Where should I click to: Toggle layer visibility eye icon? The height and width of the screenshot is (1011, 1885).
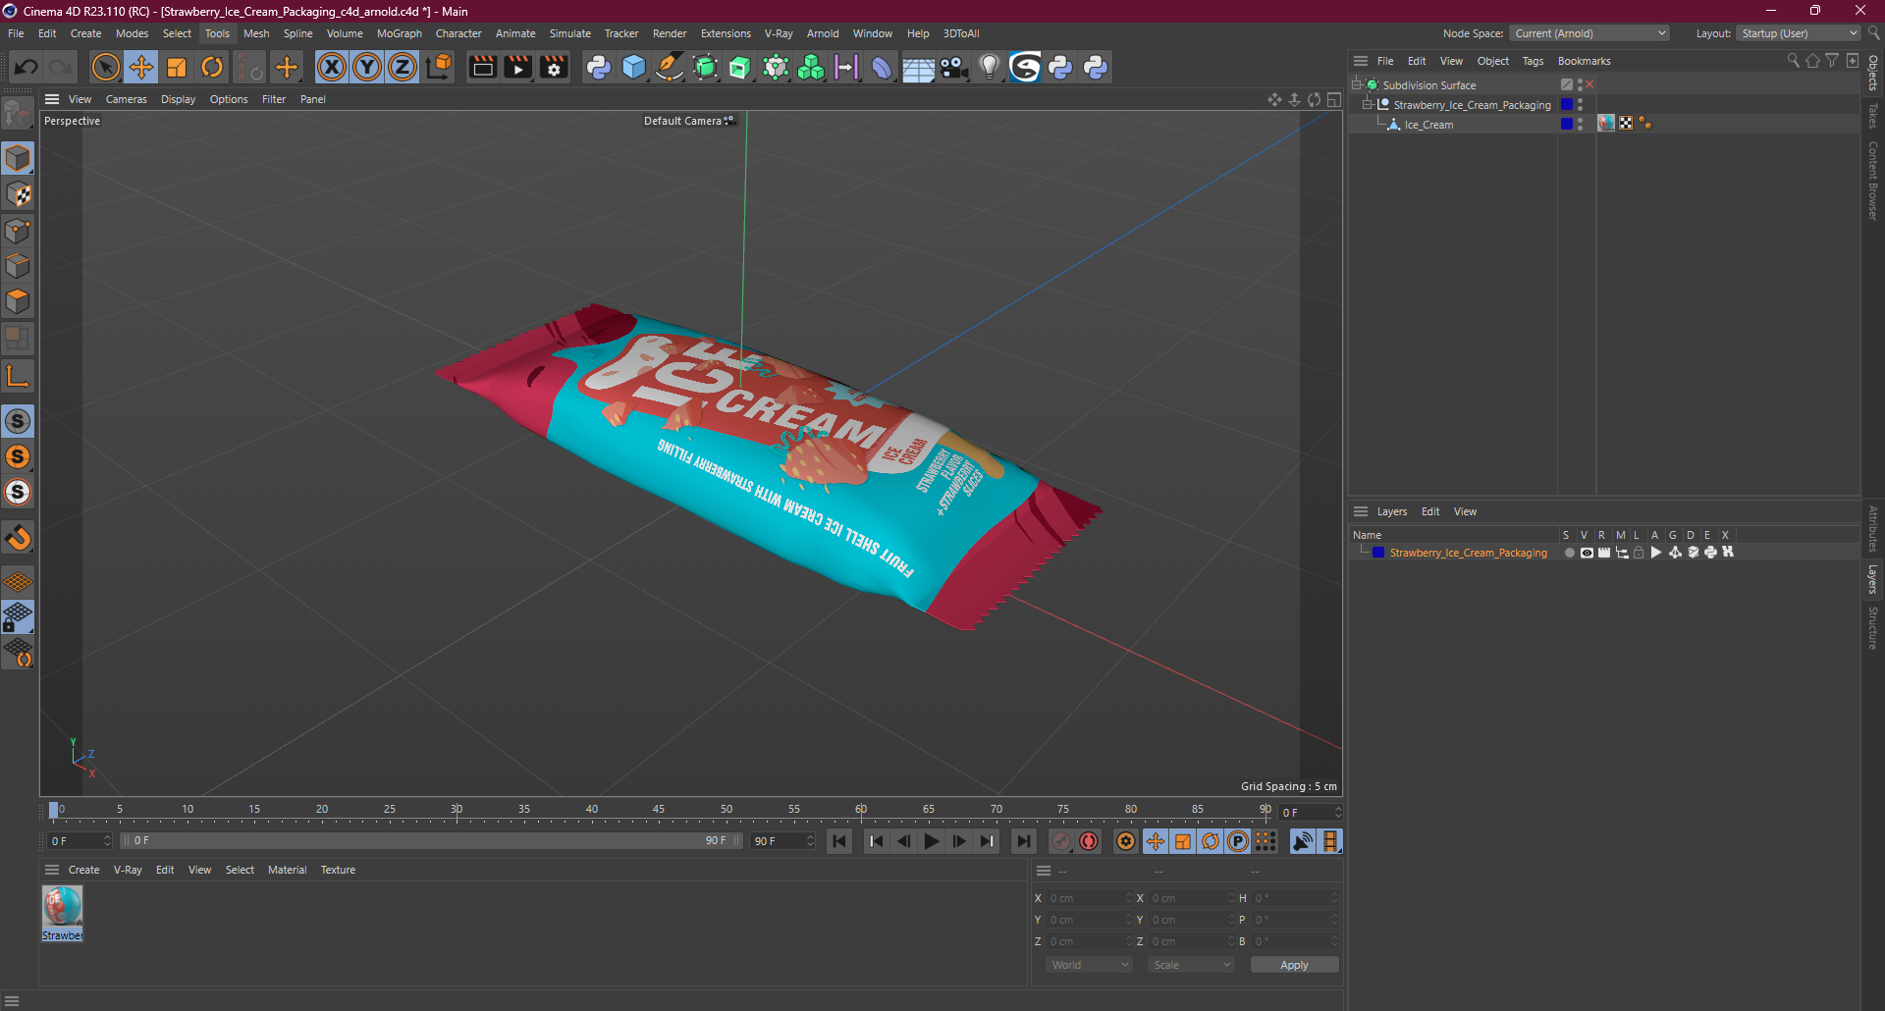point(1587,553)
